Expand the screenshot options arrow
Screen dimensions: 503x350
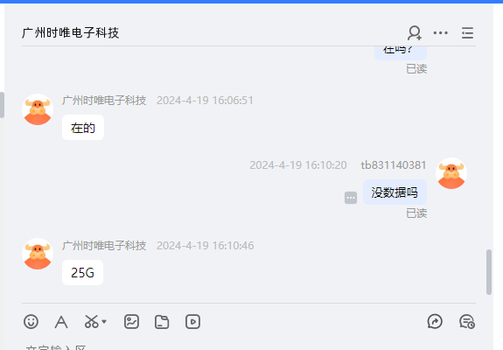pyautogui.click(x=104, y=321)
